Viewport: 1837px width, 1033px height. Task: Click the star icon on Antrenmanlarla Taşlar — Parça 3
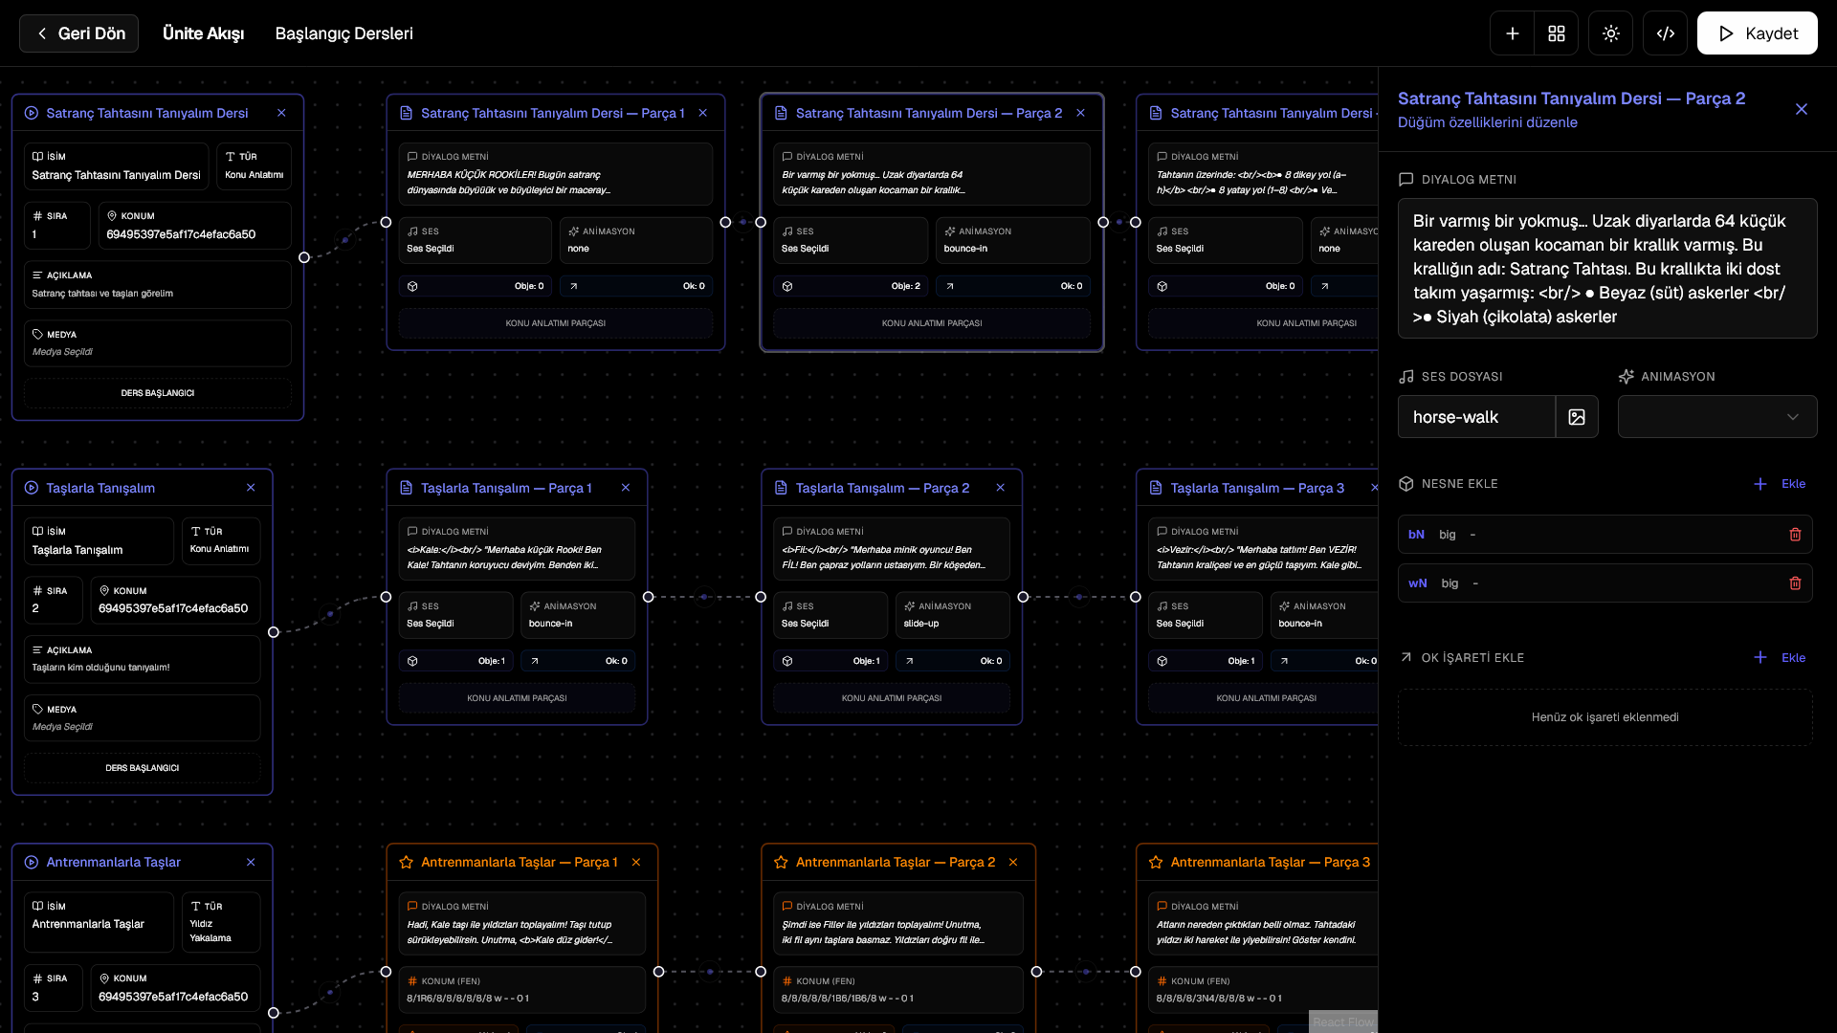click(x=1156, y=863)
